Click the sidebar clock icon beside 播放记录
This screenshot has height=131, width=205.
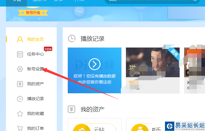coord(20,99)
